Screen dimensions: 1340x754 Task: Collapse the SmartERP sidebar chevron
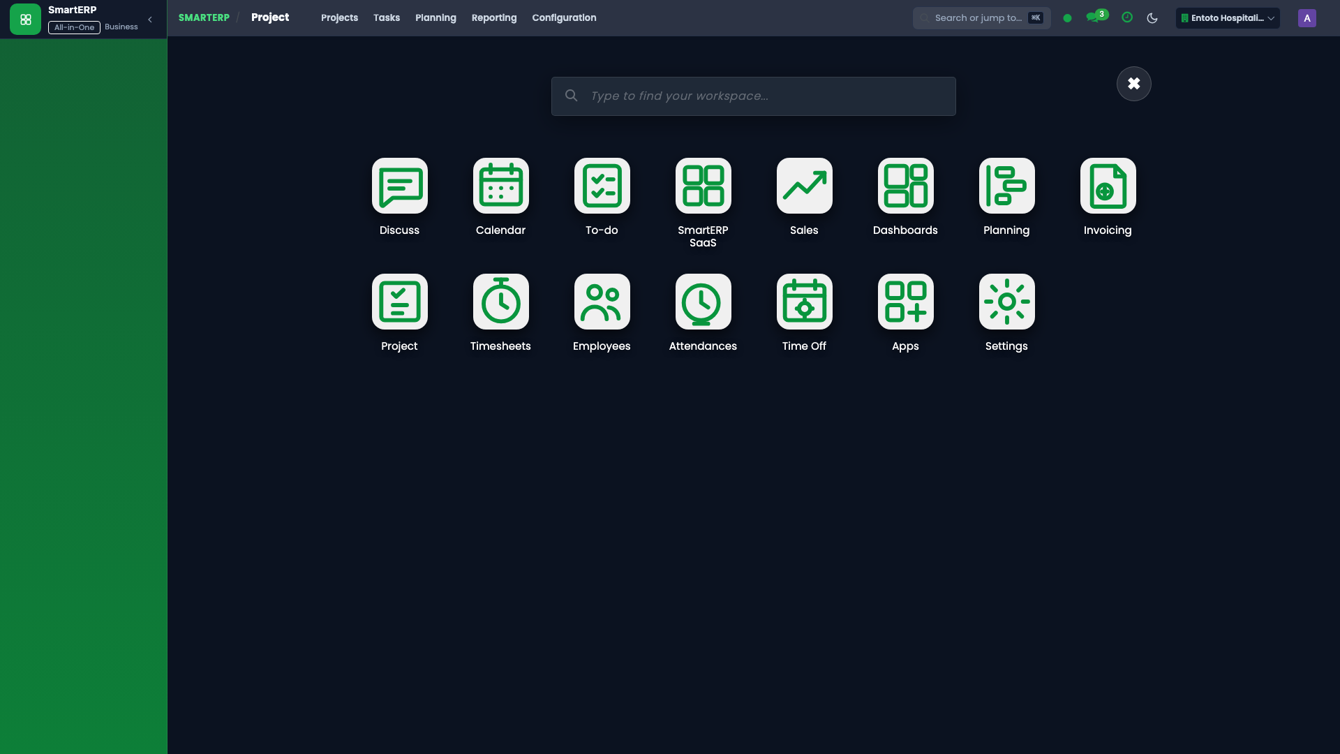(150, 20)
